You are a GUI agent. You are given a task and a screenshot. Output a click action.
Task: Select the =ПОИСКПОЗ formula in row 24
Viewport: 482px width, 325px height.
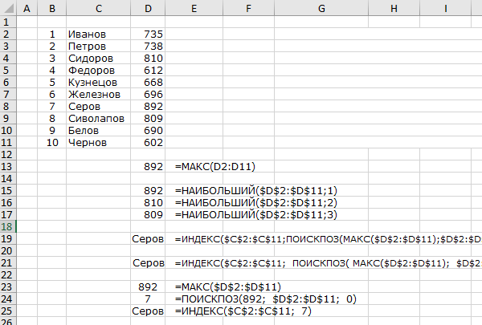[265, 299]
